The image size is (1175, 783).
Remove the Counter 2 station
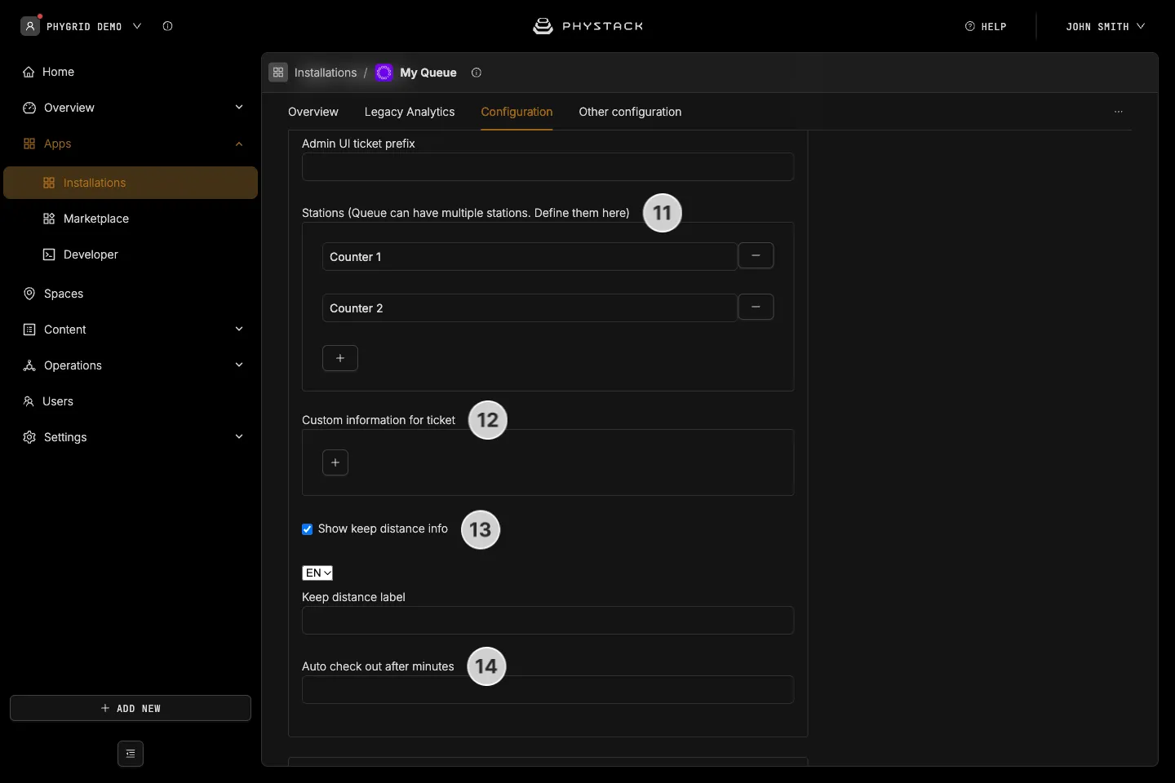[x=756, y=307]
